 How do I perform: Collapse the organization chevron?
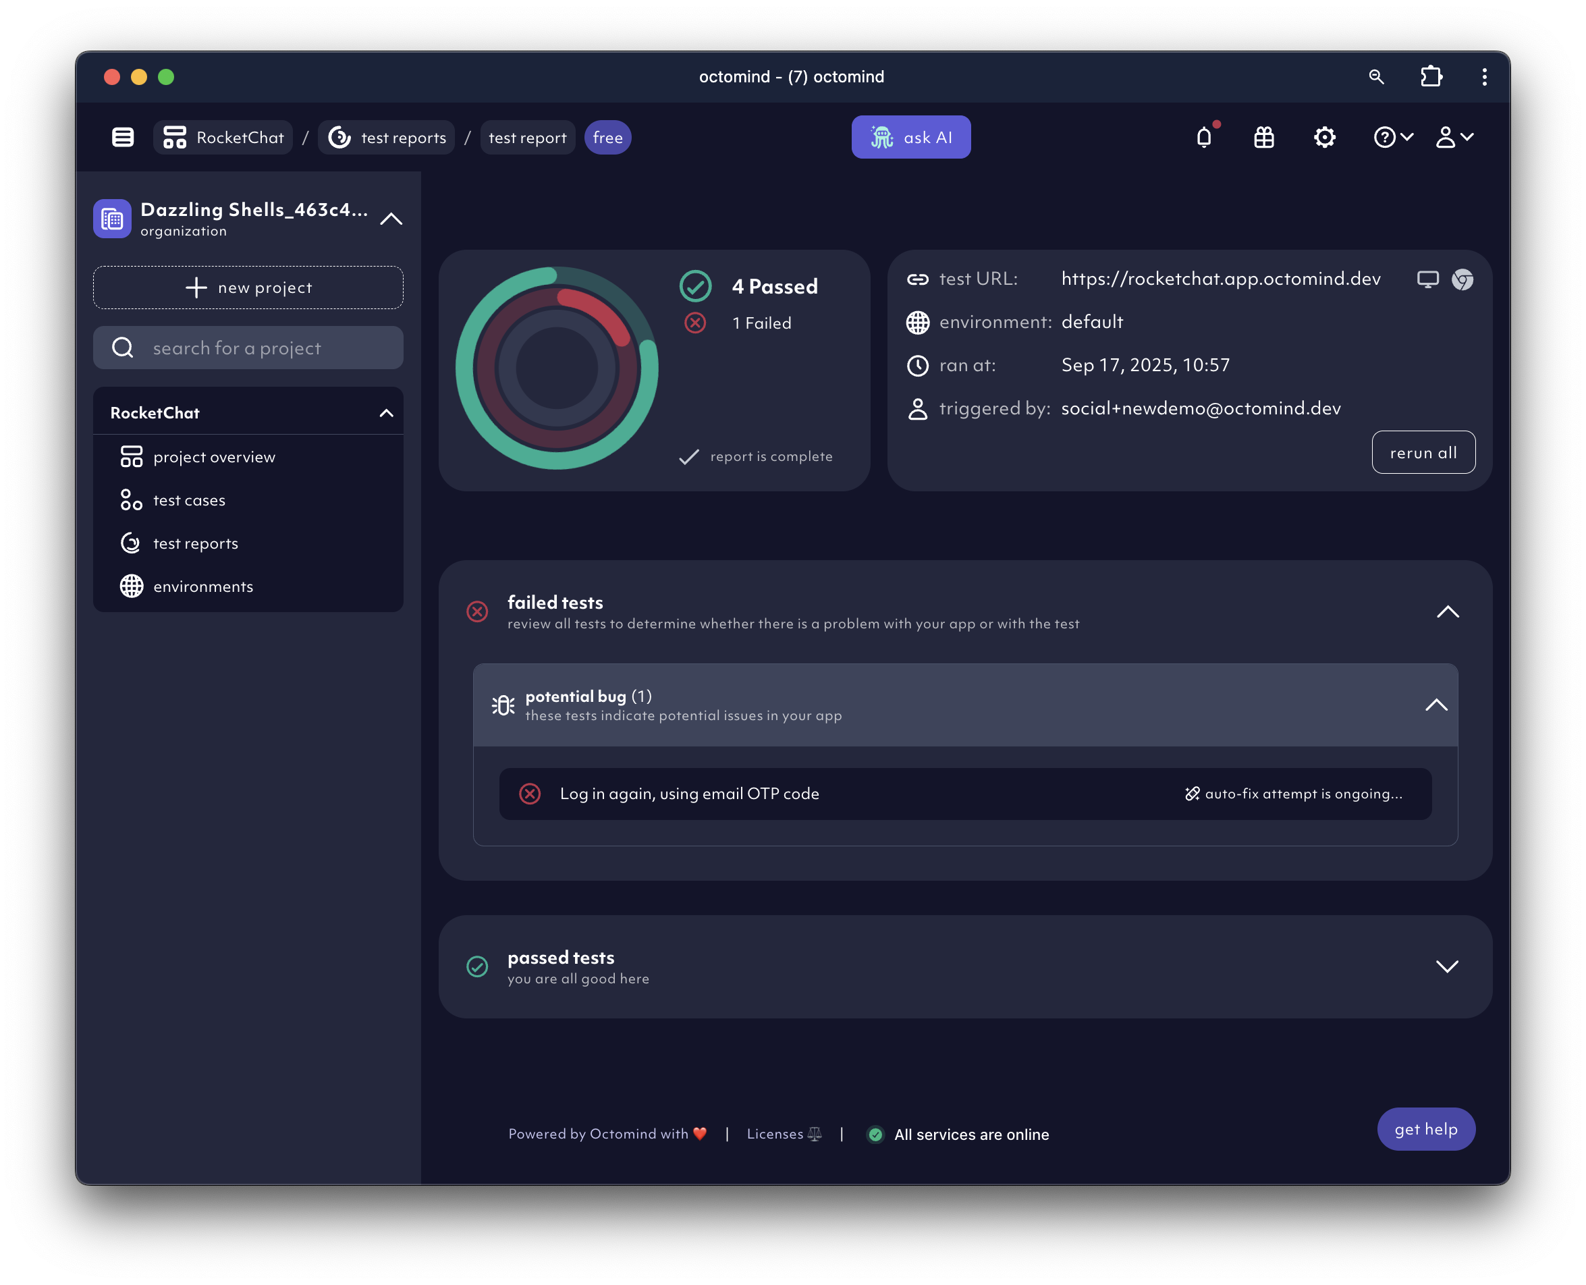point(391,219)
